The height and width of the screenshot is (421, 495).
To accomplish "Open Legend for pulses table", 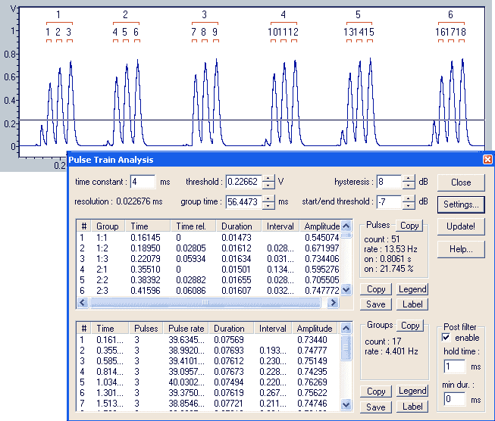I will point(412,289).
